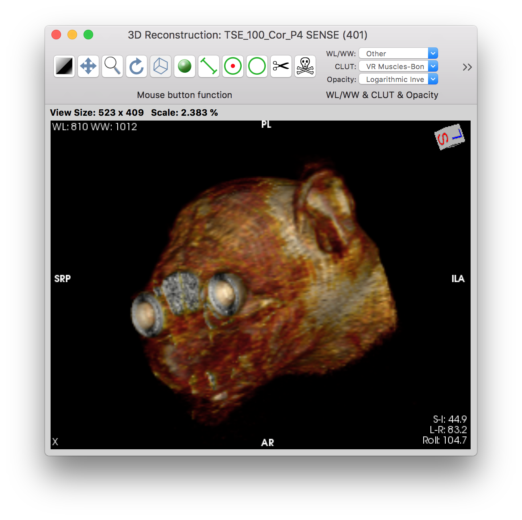This screenshot has width=522, height=520.
Task: Choose the green oval ROI tool
Action: 257,66
